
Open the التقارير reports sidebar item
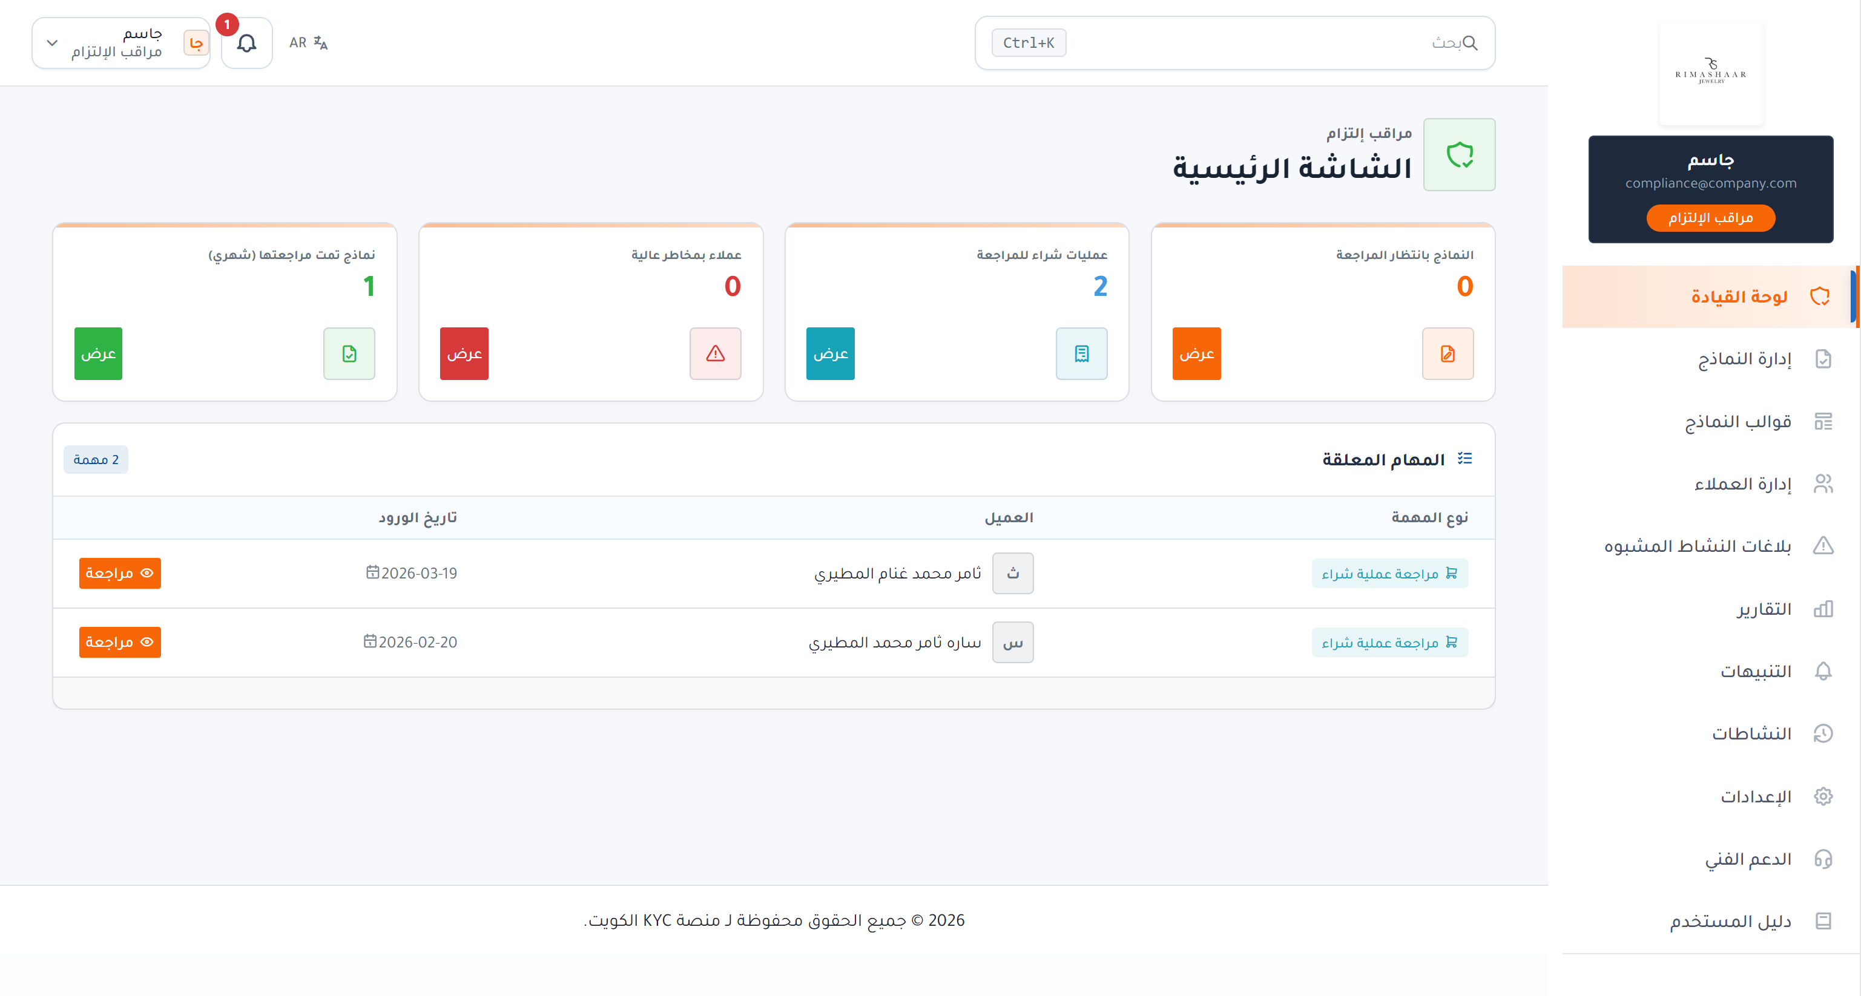(1764, 609)
